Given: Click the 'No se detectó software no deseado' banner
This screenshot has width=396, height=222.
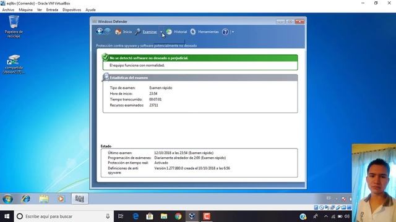Looking at the screenshot, I should click(200, 58).
